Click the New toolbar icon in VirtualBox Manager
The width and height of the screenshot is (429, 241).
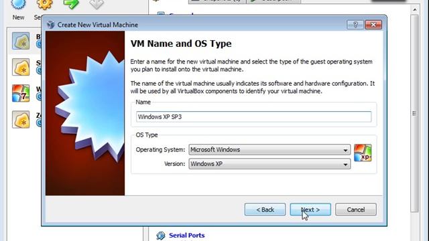pos(18,4)
